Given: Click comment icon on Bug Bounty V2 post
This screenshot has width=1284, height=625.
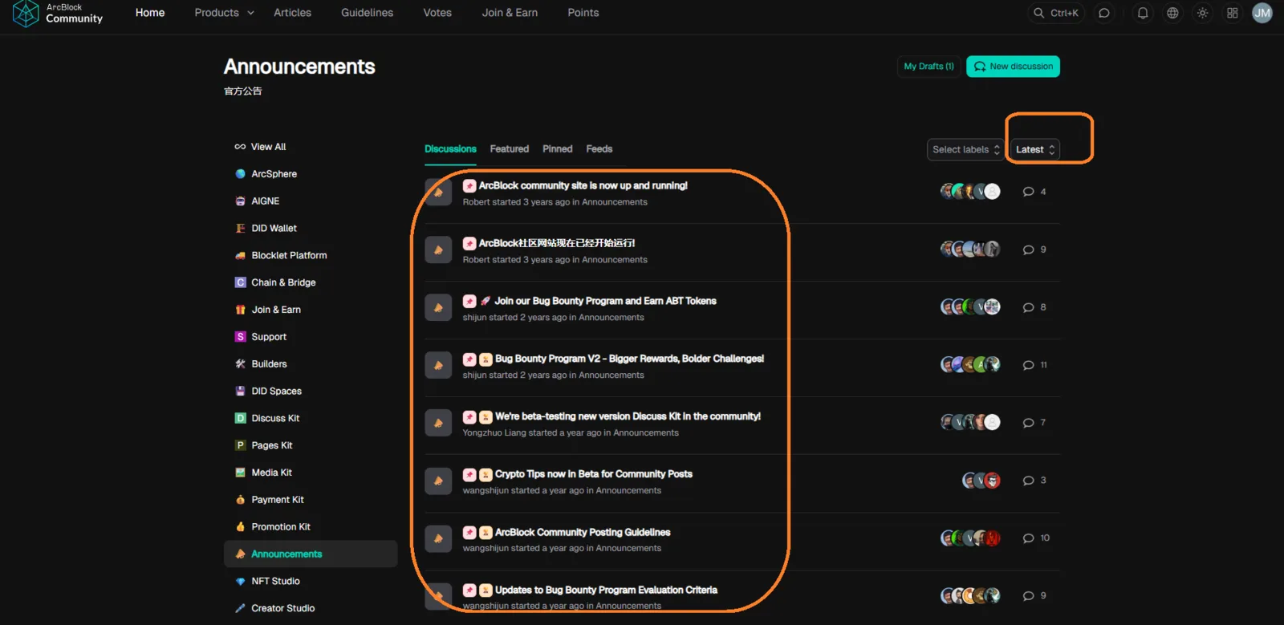Looking at the screenshot, I should coord(1028,365).
